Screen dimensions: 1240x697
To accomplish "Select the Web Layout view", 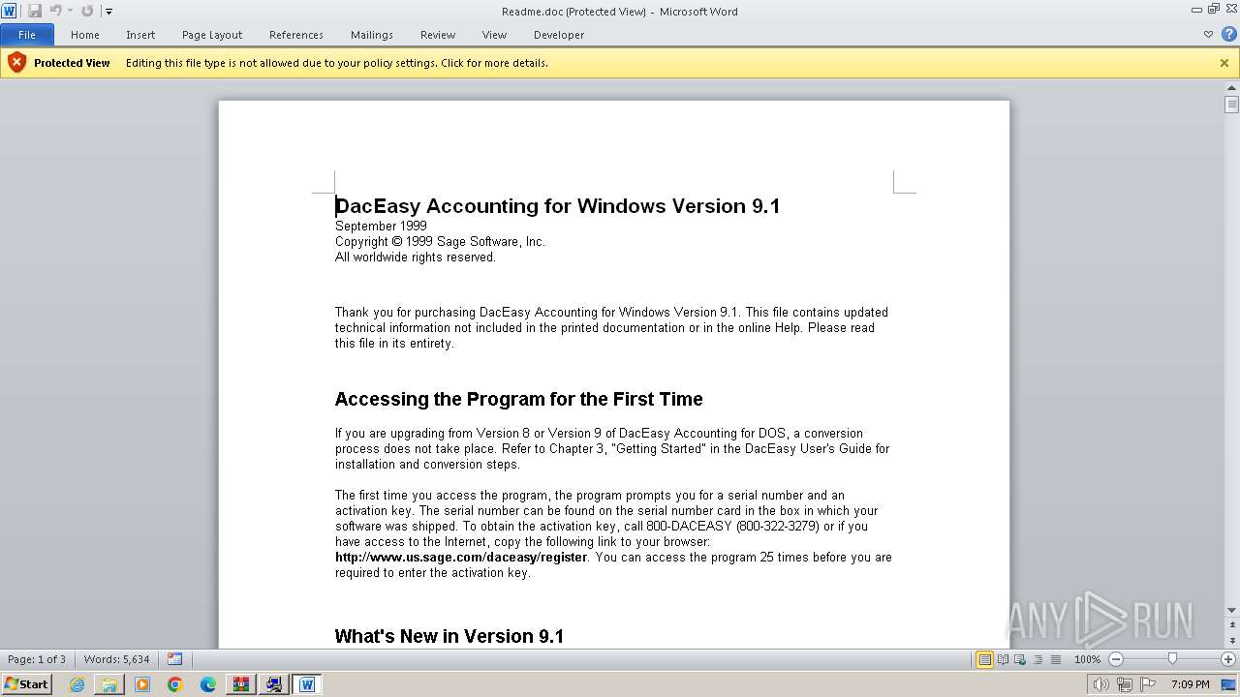I will point(1020,659).
